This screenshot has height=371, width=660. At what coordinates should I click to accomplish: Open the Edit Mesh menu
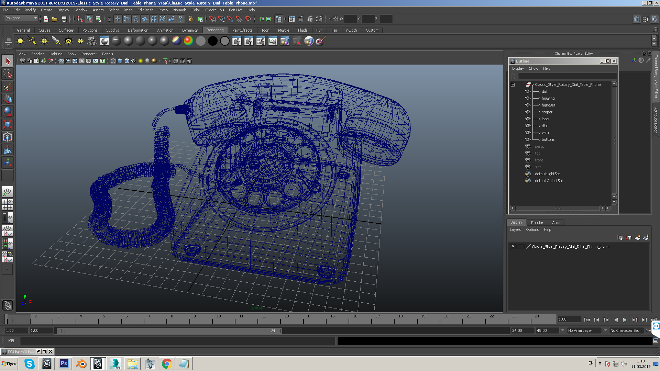tap(145, 10)
